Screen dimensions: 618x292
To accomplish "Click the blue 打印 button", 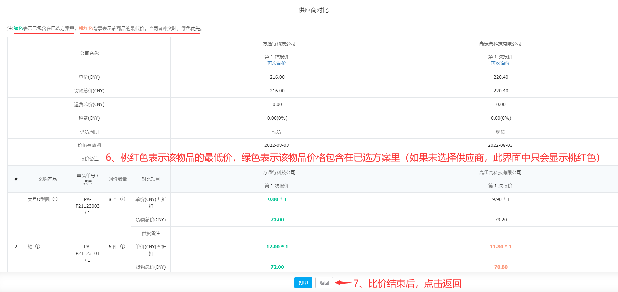I will (x=303, y=283).
